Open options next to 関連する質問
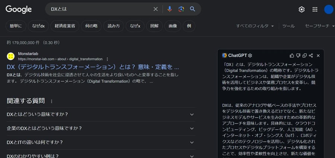335x158 pixels. [51, 101]
